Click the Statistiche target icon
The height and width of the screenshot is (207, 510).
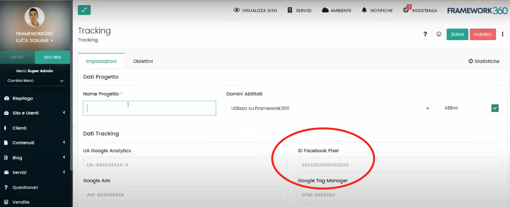click(471, 61)
